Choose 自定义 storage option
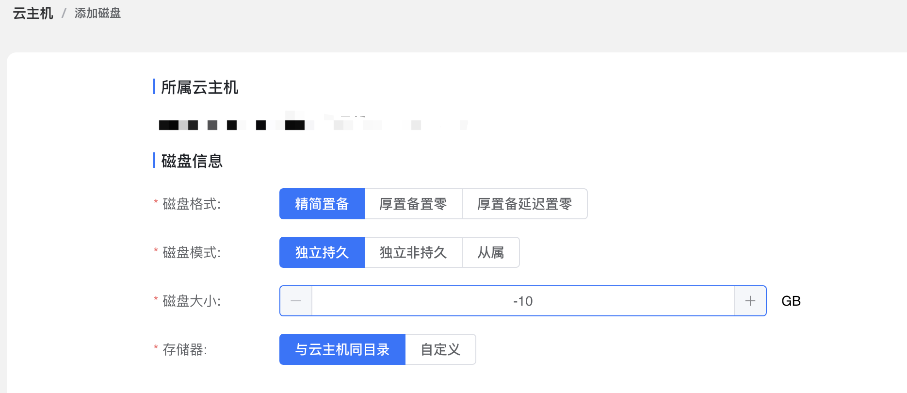The width and height of the screenshot is (907, 393). click(x=440, y=349)
